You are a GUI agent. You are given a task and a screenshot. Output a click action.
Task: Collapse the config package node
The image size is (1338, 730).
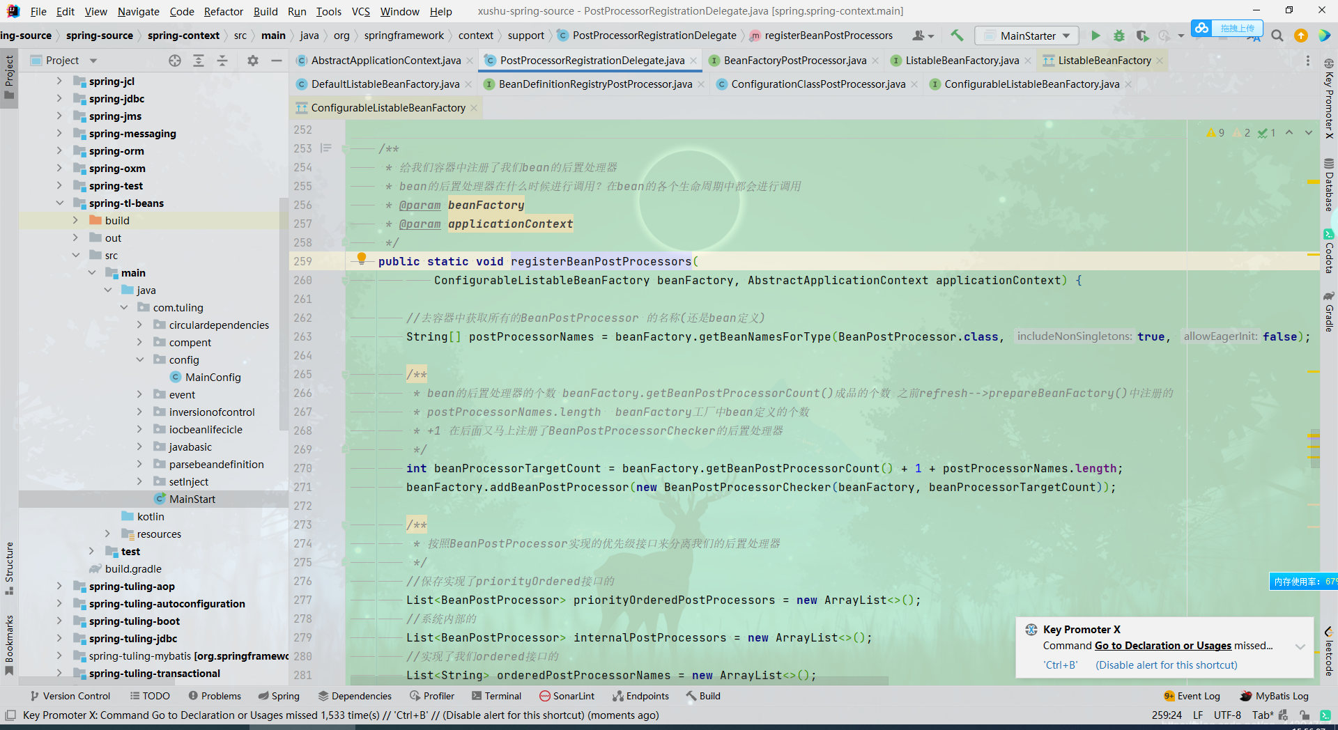139,360
